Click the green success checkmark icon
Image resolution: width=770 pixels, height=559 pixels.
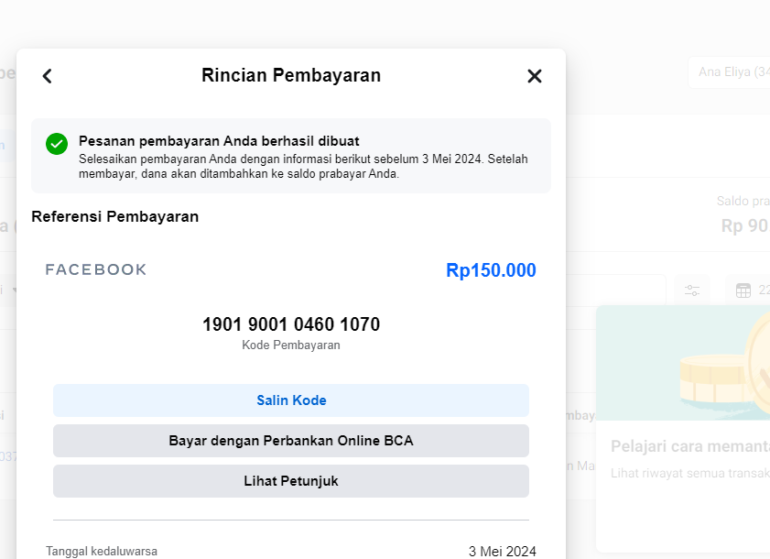coord(57,144)
